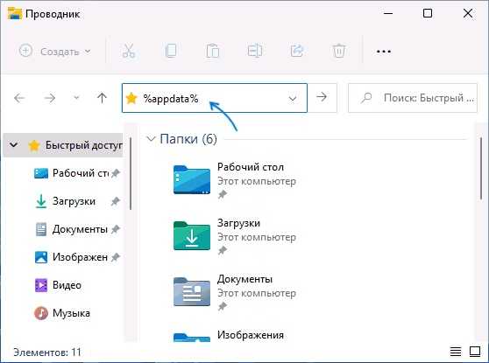Select the Загрузки folder icon in main pane

point(192,235)
